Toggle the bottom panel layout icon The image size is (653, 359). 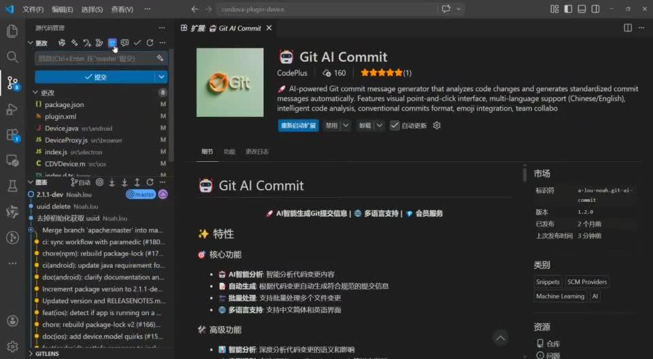click(582, 9)
